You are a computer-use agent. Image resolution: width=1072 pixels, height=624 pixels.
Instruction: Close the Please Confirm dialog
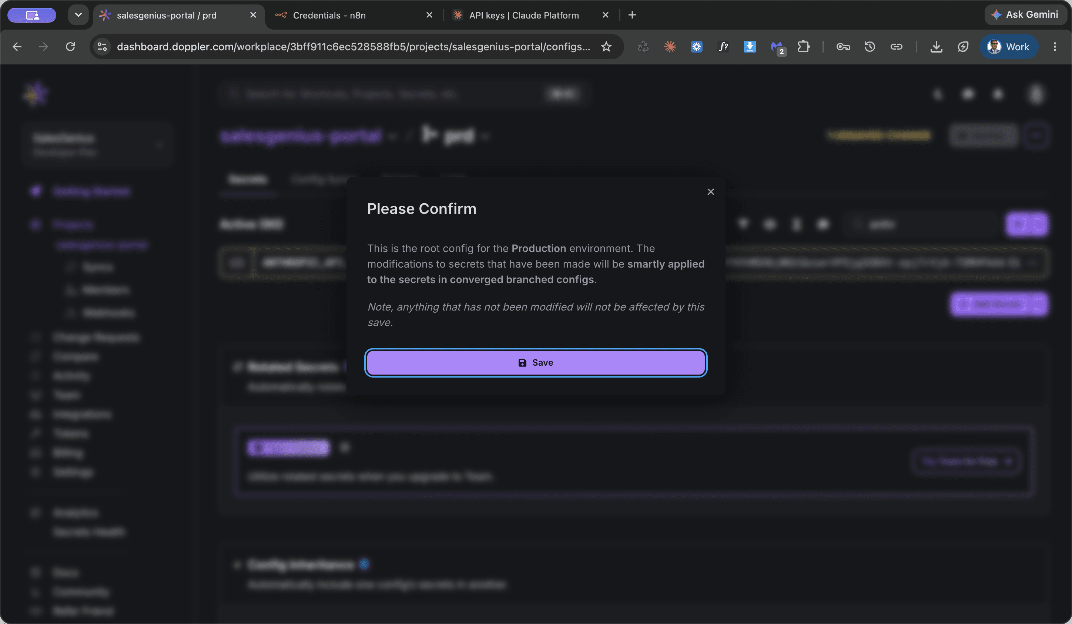[710, 192]
